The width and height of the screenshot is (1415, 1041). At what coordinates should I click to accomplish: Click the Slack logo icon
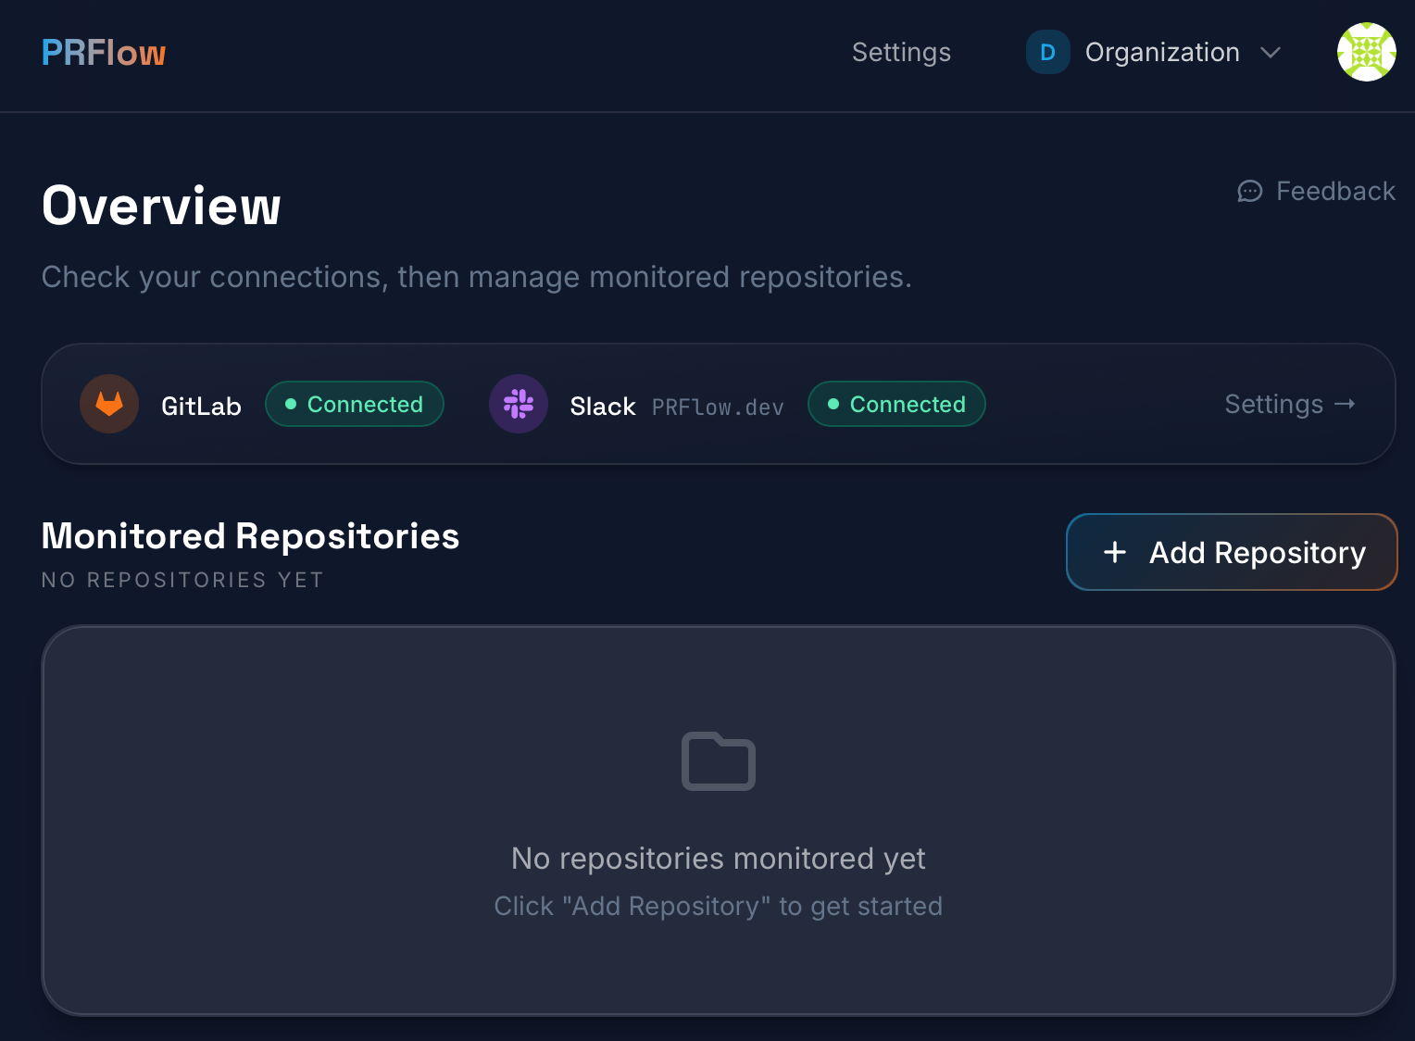coord(519,404)
